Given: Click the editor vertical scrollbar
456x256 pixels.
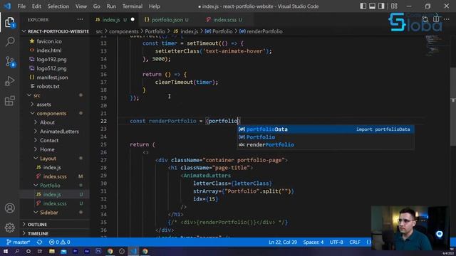Looking at the screenshot, I should [x=453, y=106].
